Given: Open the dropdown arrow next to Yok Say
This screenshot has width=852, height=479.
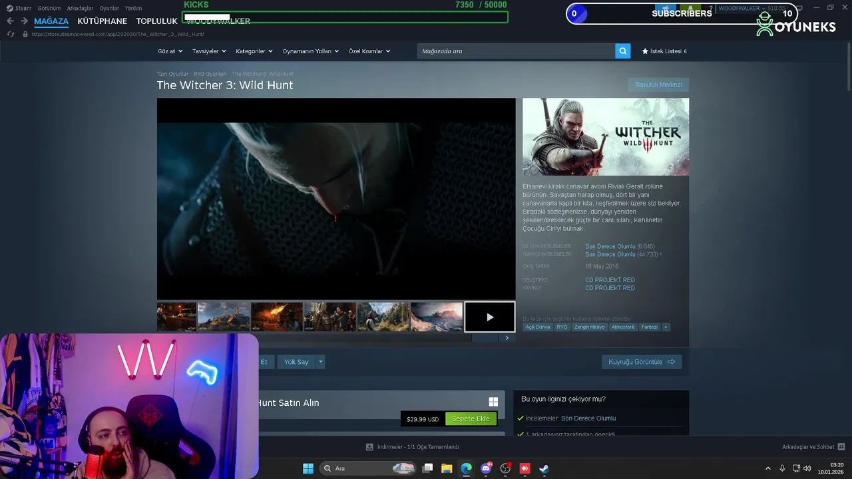Looking at the screenshot, I should tap(321, 362).
